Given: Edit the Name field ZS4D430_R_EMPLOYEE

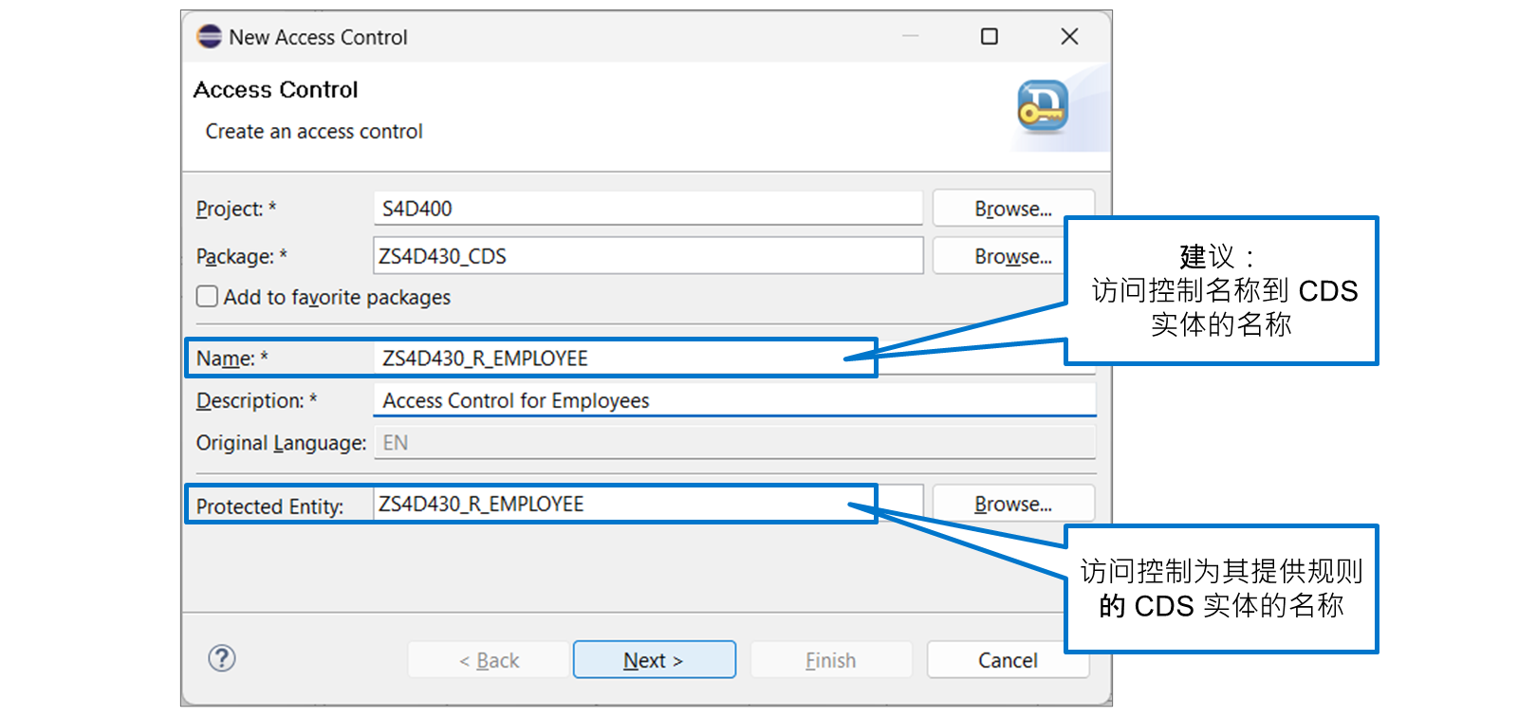Looking at the screenshot, I should pyautogui.click(x=625, y=358).
